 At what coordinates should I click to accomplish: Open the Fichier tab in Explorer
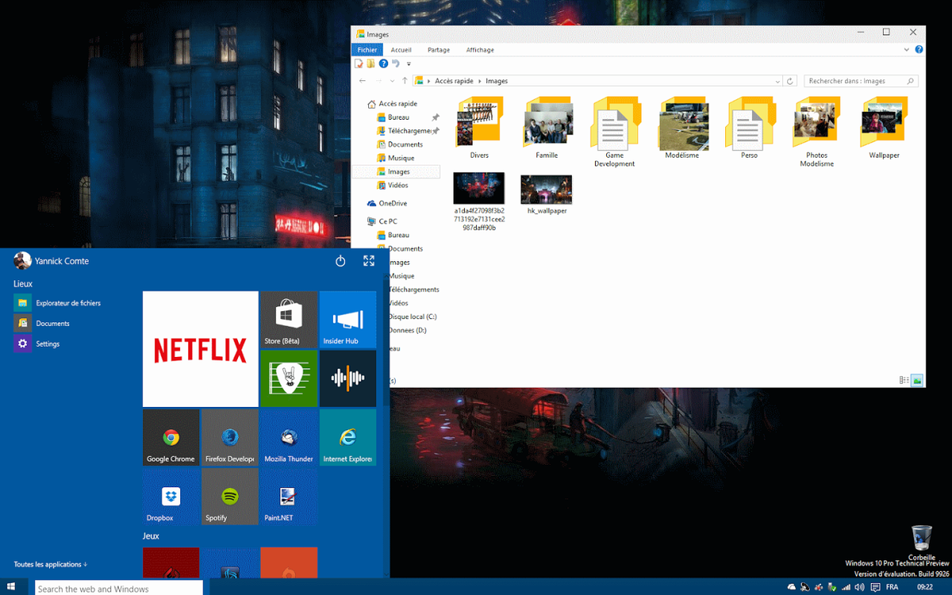click(x=367, y=49)
